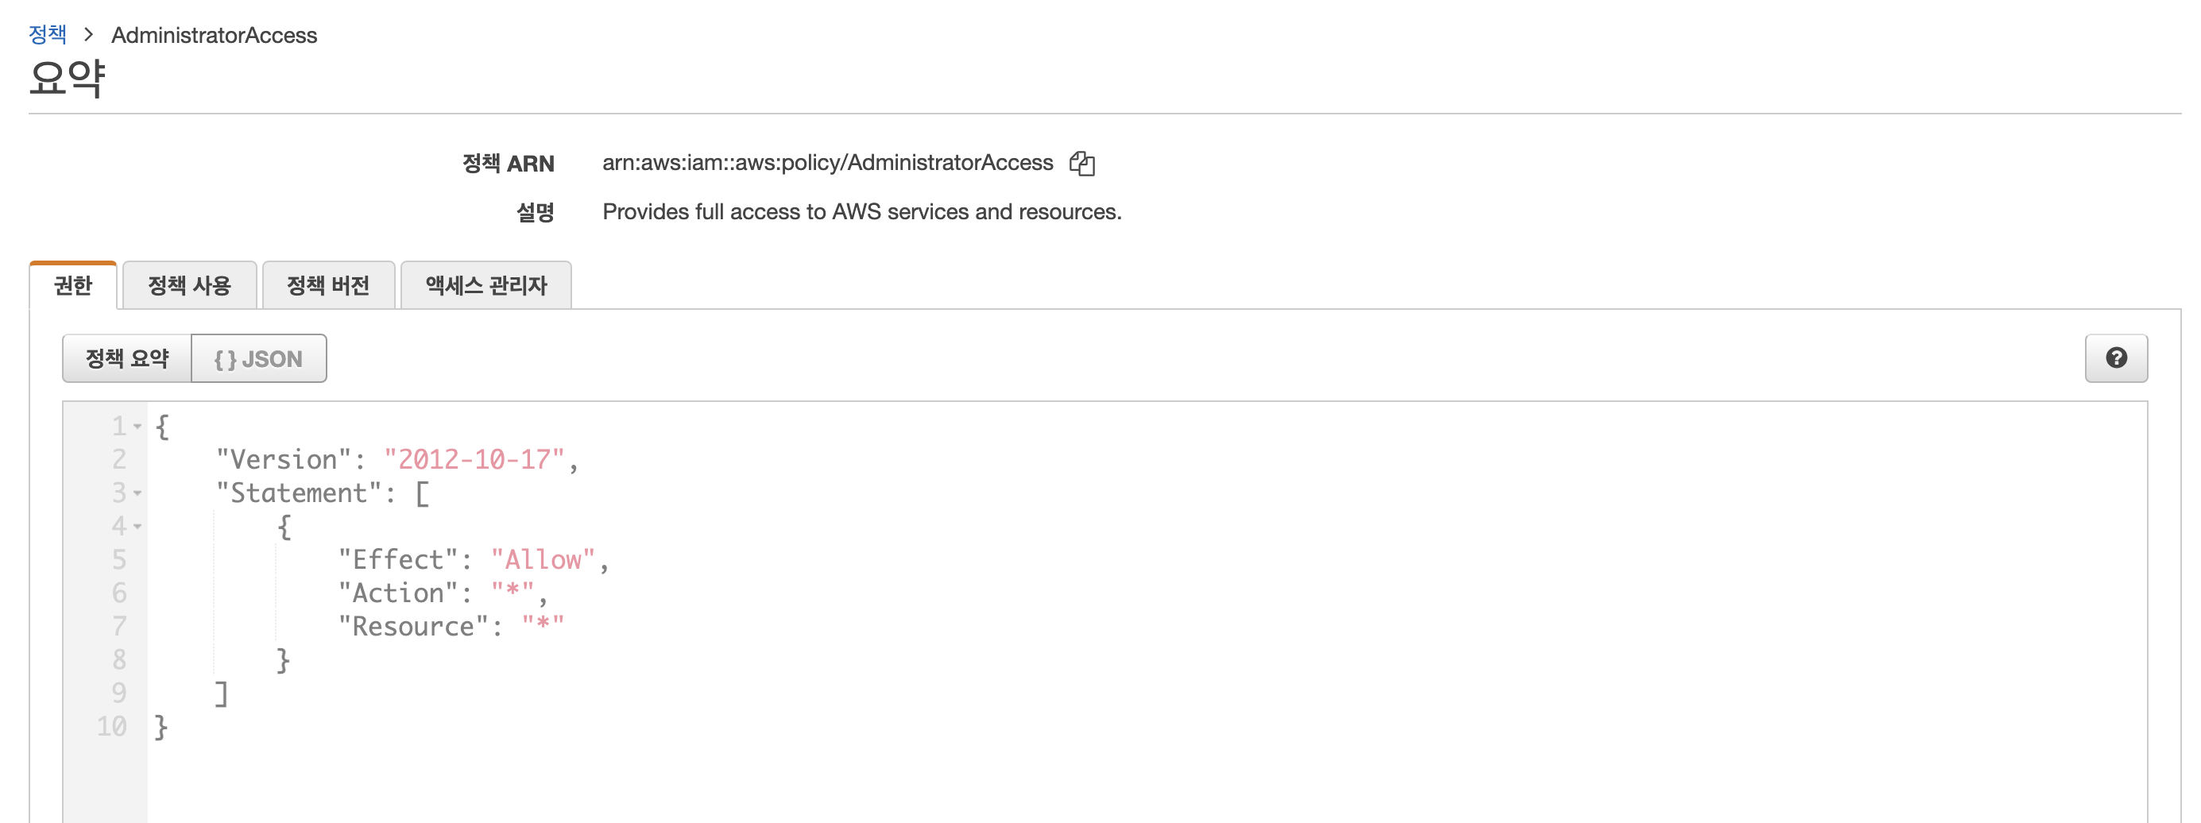Click the "2012-10-17" version string in editor

point(474,460)
